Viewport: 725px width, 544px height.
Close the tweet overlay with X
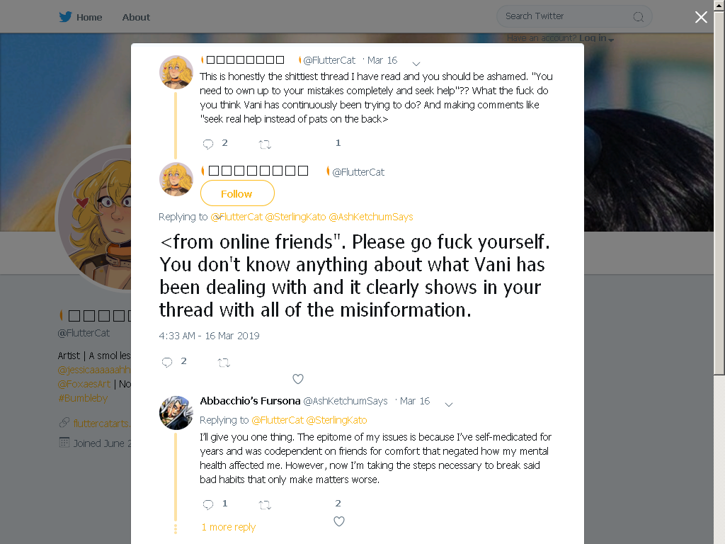coord(701,17)
